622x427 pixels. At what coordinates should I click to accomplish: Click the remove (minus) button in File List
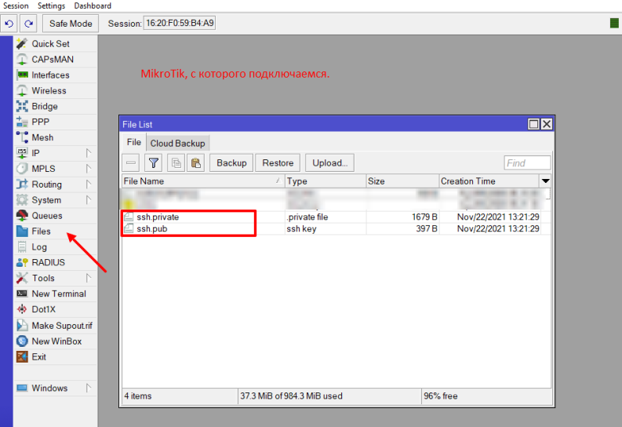[131, 162]
